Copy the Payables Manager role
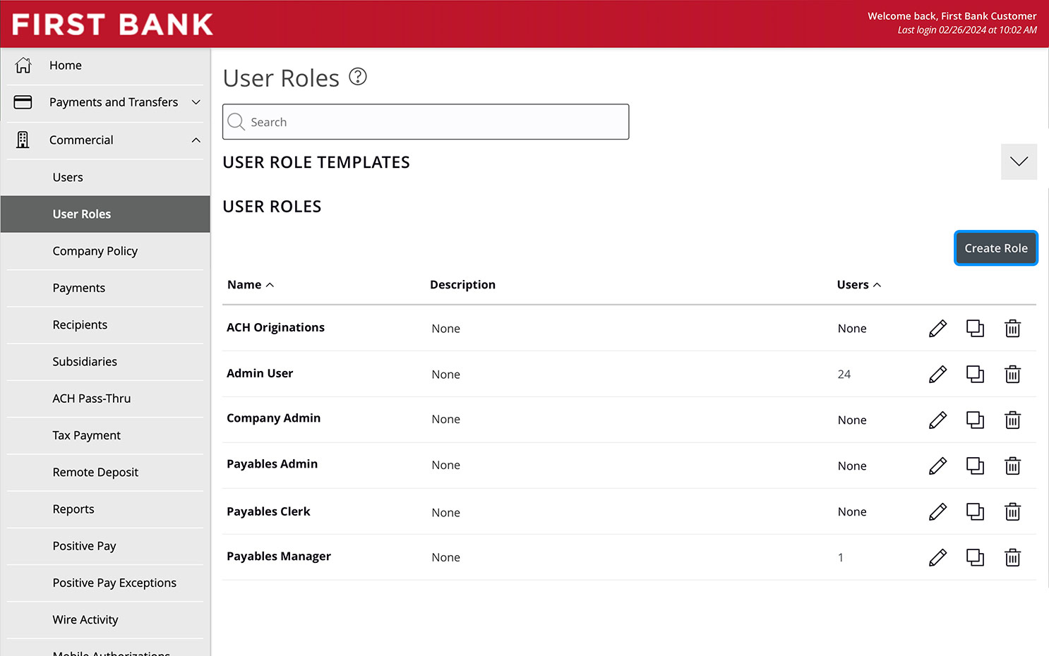This screenshot has width=1049, height=656. click(x=975, y=558)
